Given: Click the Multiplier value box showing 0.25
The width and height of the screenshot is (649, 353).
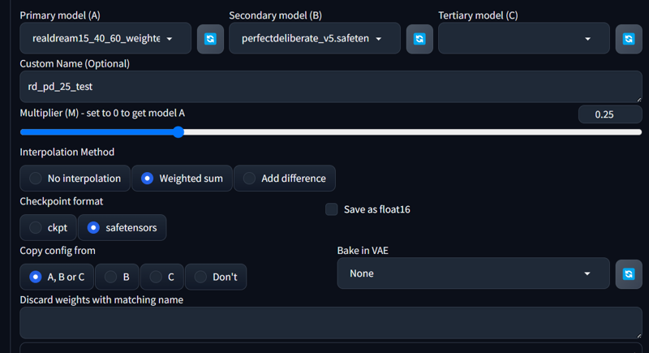Looking at the screenshot, I should [x=610, y=114].
